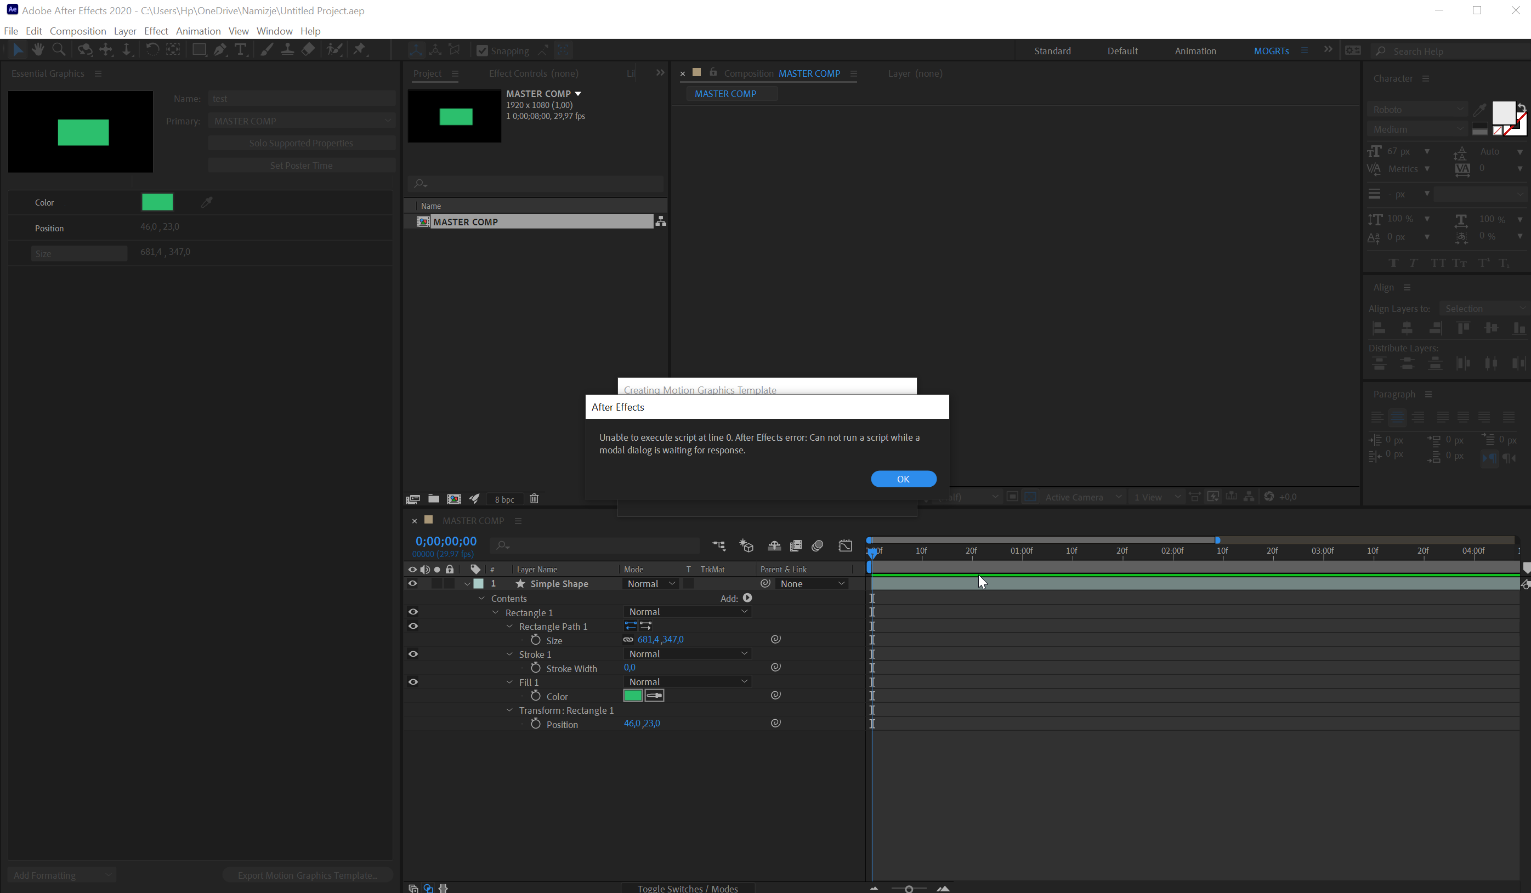The height and width of the screenshot is (893, 1531).
Task: Open the Parent & Link dropdown showing None
Action: (x=812, y=583)
